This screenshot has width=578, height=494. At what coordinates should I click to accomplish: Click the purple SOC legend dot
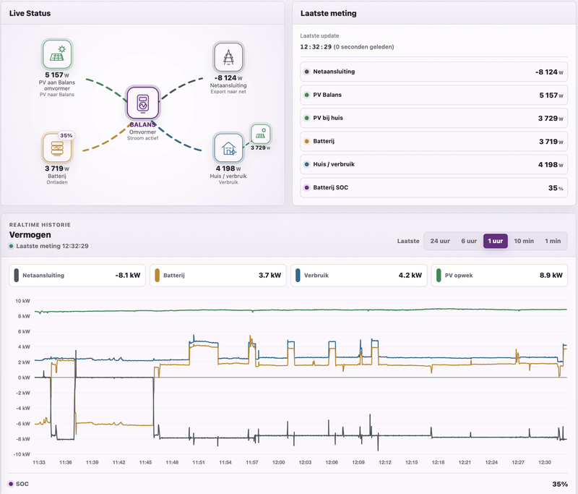tap(11, 484)
